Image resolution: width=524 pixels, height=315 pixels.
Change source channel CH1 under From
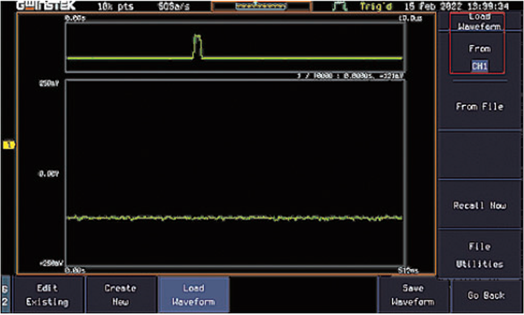[x=480, y=66]
